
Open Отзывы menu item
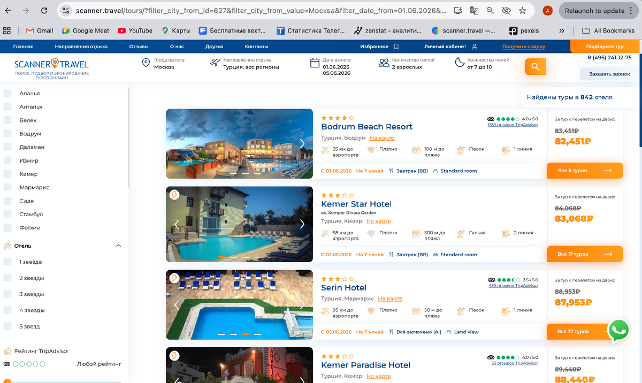(139, 47)
